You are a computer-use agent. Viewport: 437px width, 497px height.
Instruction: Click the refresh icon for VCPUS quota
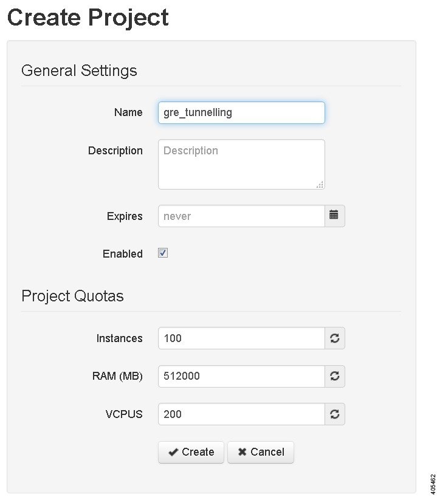tap(334, 414)
